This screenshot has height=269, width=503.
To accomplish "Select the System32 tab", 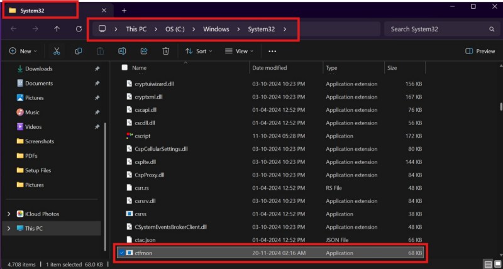I will (39, 10).
